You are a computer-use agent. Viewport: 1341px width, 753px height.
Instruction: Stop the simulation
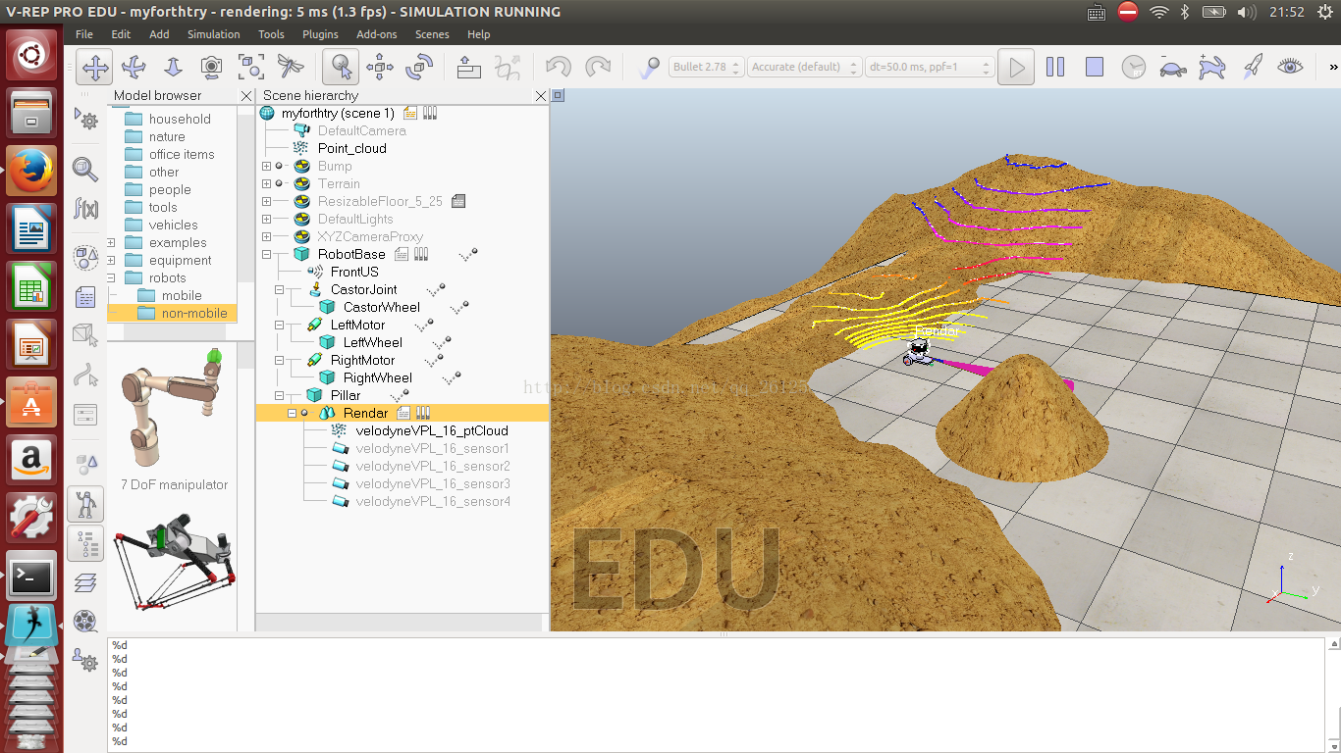[1095, 67]
